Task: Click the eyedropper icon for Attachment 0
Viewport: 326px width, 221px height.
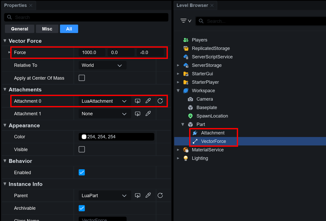Action: [148, 101]
